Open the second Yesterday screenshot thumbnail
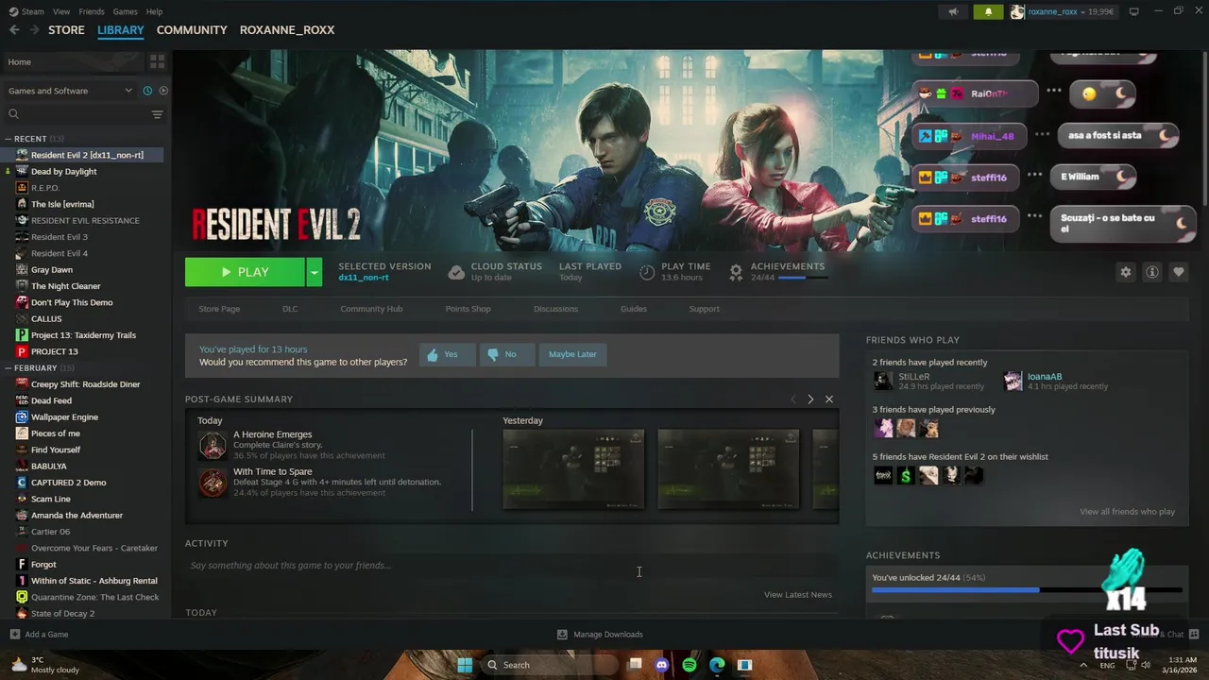This screenshot has height=680, width=1209. point(728,469)
